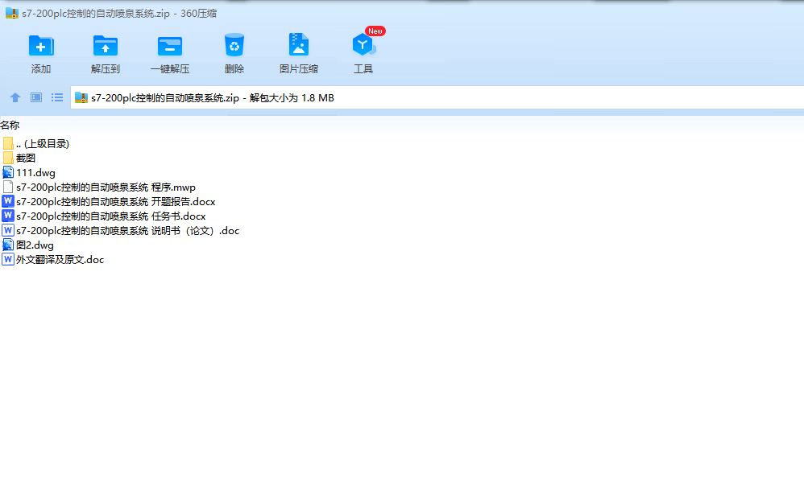This screenshot has width=804, height=486.
Task: Click the Word icon of 说明书（论文）.doc
Action: (8, 230)
